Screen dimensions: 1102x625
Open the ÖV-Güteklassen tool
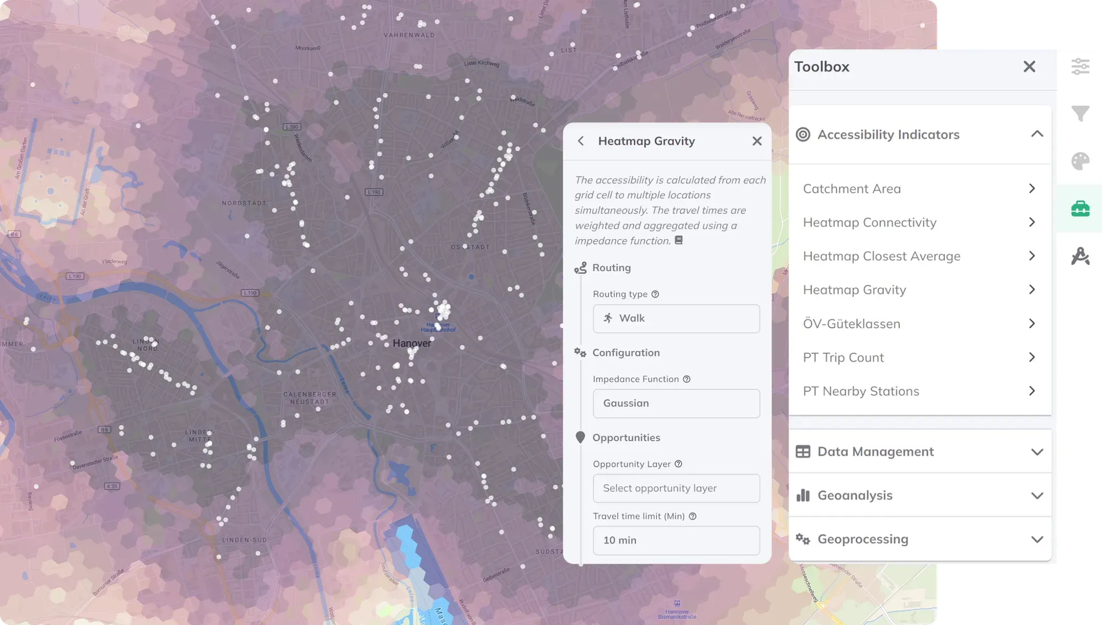[x=920, y=324]
